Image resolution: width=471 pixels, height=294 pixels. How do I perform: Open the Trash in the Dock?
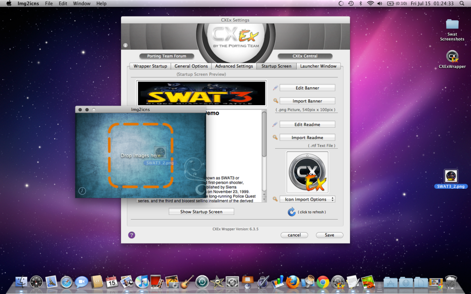(451, 283)
